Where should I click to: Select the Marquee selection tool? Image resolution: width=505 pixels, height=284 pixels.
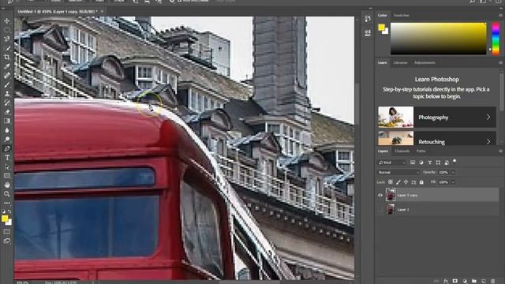[7, 30]
